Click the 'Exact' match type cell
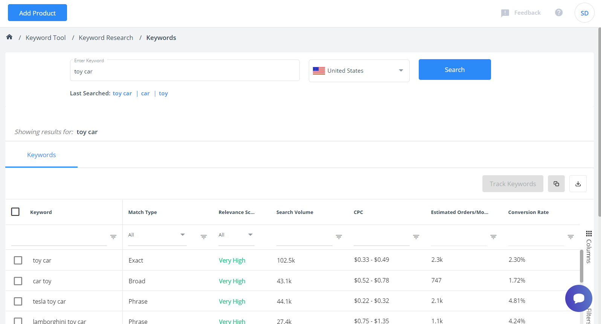Image resolution: width=601 pixels, height=324 pixels. pos(136,260)
